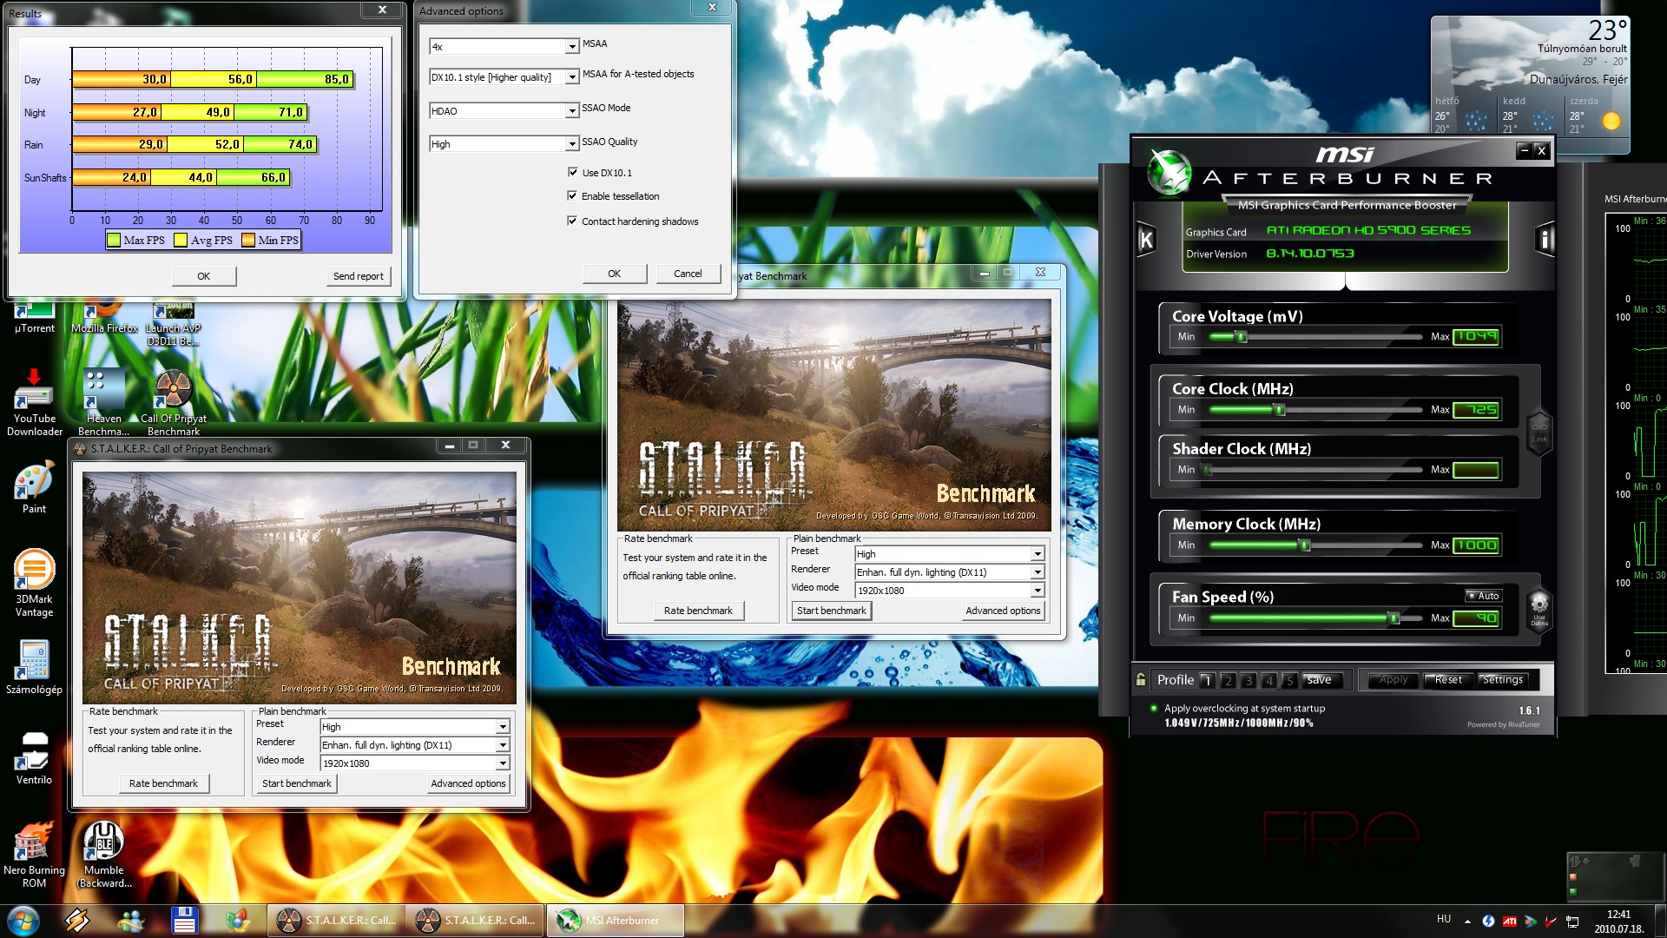Toggle the profile lock padlock in Afterburner

point(1141,679)
